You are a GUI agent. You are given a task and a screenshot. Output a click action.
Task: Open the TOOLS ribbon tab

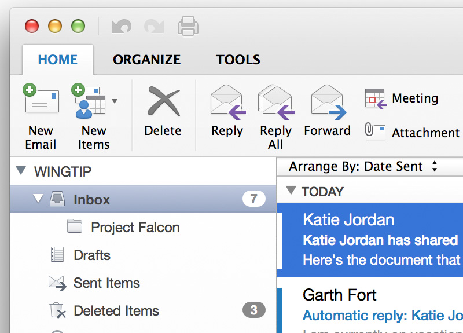point(238,60)
